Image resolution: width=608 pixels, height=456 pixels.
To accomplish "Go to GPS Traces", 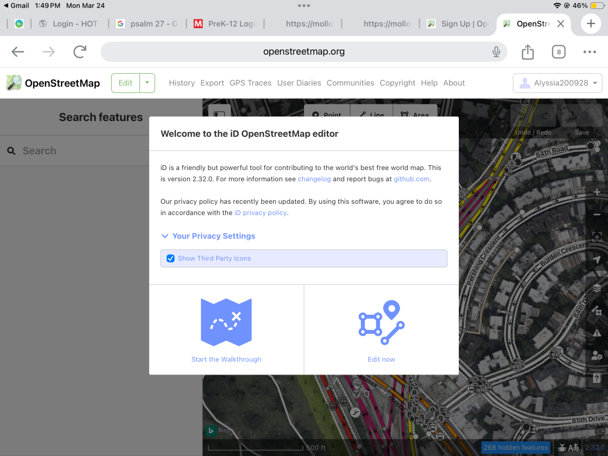I will click(250, 83).
